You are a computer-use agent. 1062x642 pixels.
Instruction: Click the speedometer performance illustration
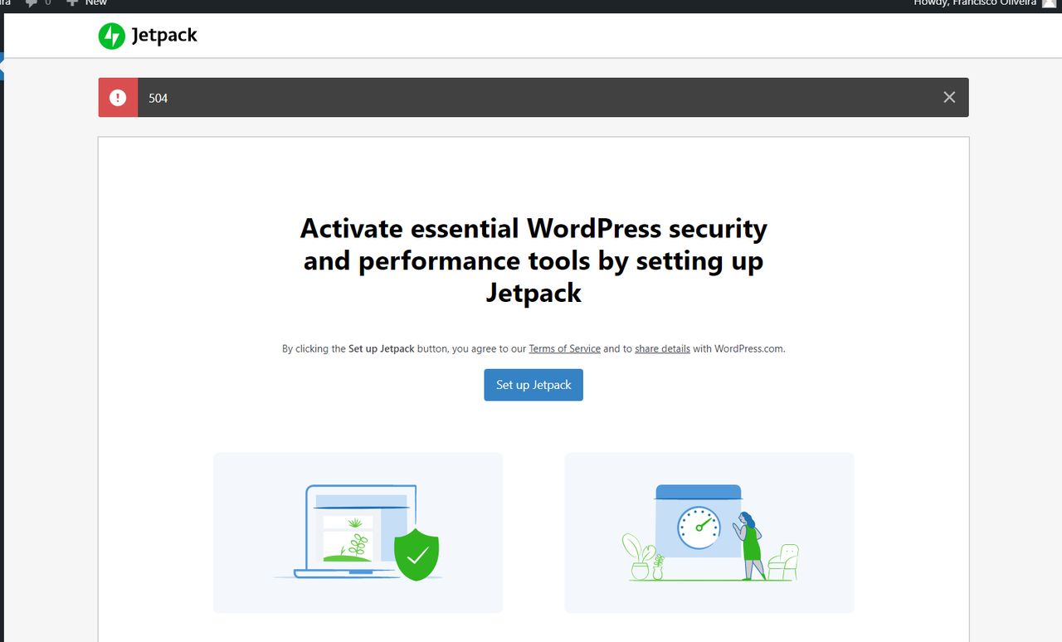tap(709, 533)
